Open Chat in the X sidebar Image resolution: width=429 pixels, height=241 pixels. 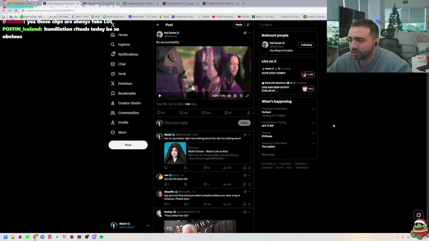(118, 64)
